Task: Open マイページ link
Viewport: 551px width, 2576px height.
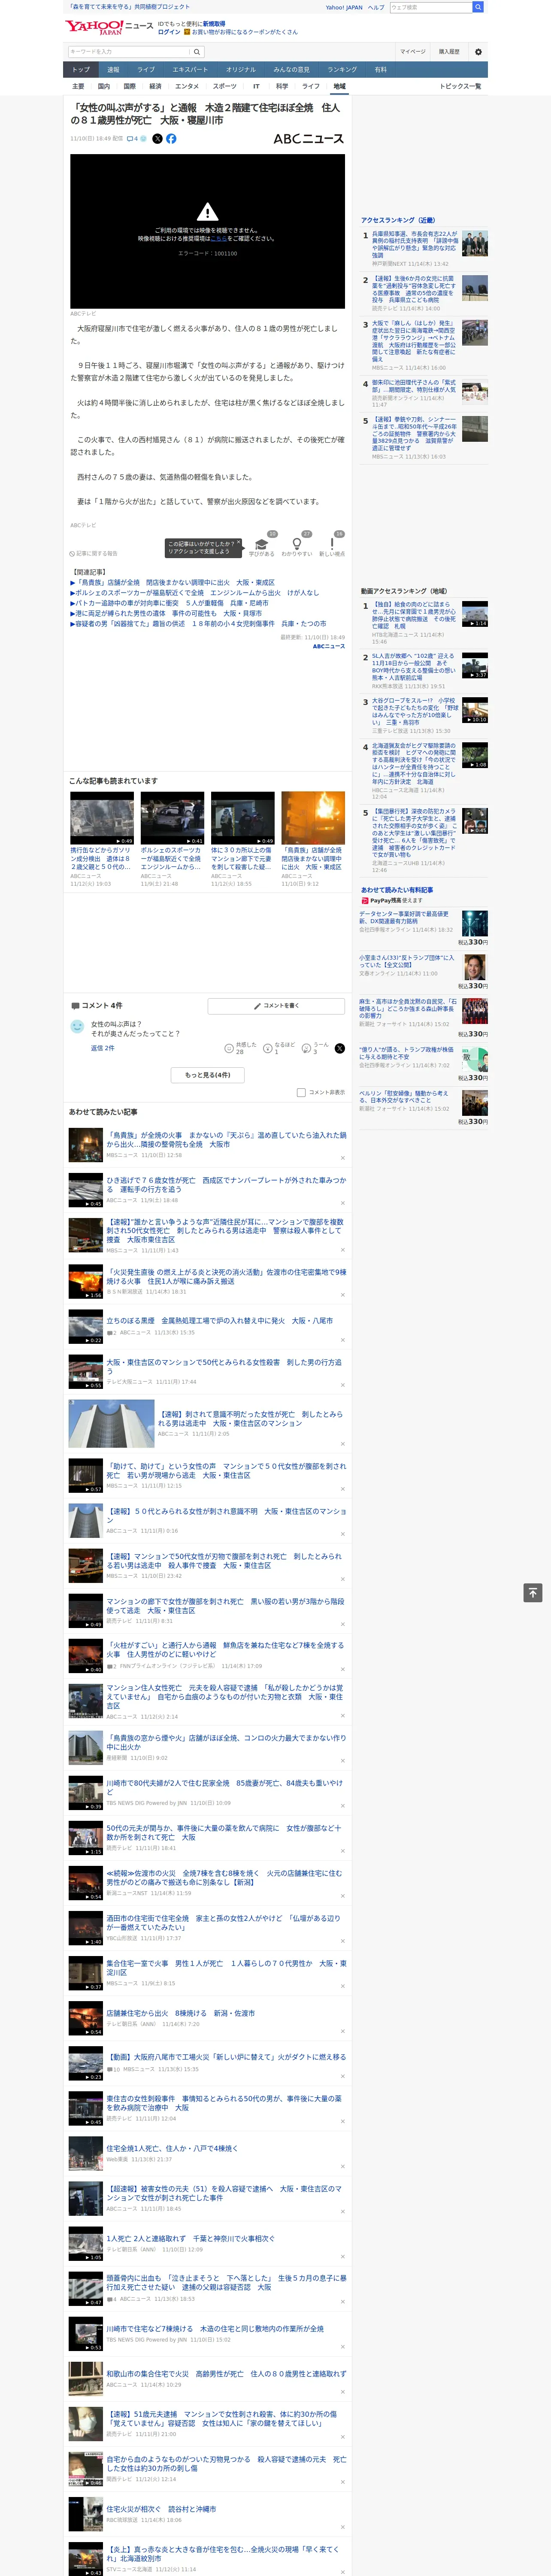Action: [413, 52]
